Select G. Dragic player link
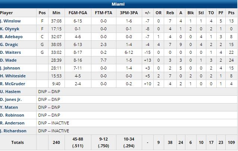Image resolution: width=238 pixels, height=151 pixels. pos(9,44)
